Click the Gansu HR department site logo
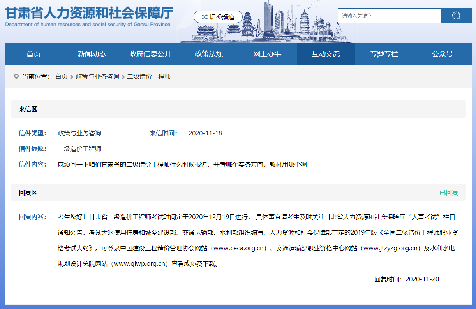Image resolution: width=476 pixels, height=309 pixels. [x=88, y=16]
